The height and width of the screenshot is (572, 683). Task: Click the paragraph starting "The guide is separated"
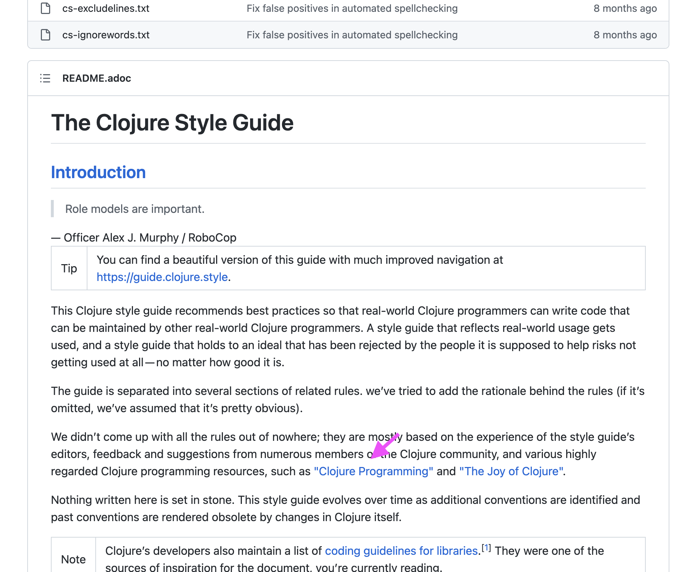[348, 400]
